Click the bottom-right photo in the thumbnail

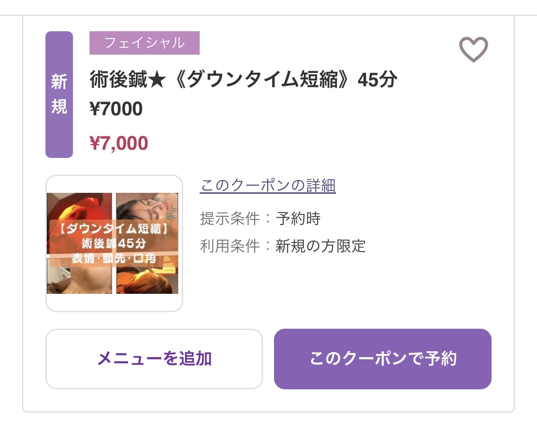147,280
